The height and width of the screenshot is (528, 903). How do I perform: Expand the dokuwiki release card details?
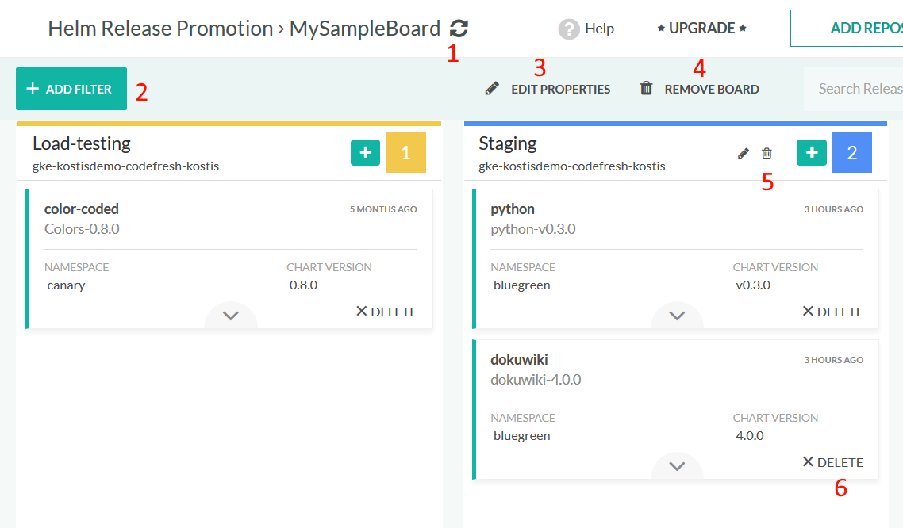(x=677, y=466)
